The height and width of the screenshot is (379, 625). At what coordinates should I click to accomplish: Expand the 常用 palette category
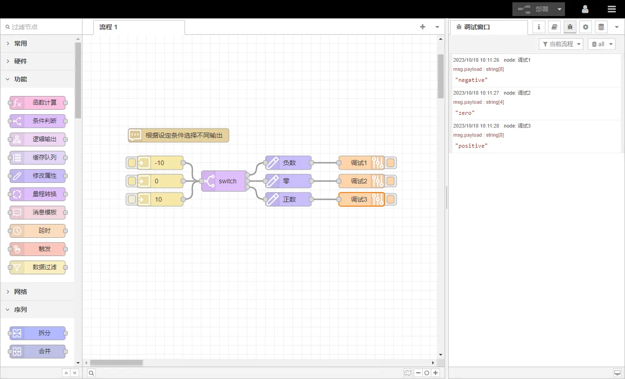tap(21, 43)
